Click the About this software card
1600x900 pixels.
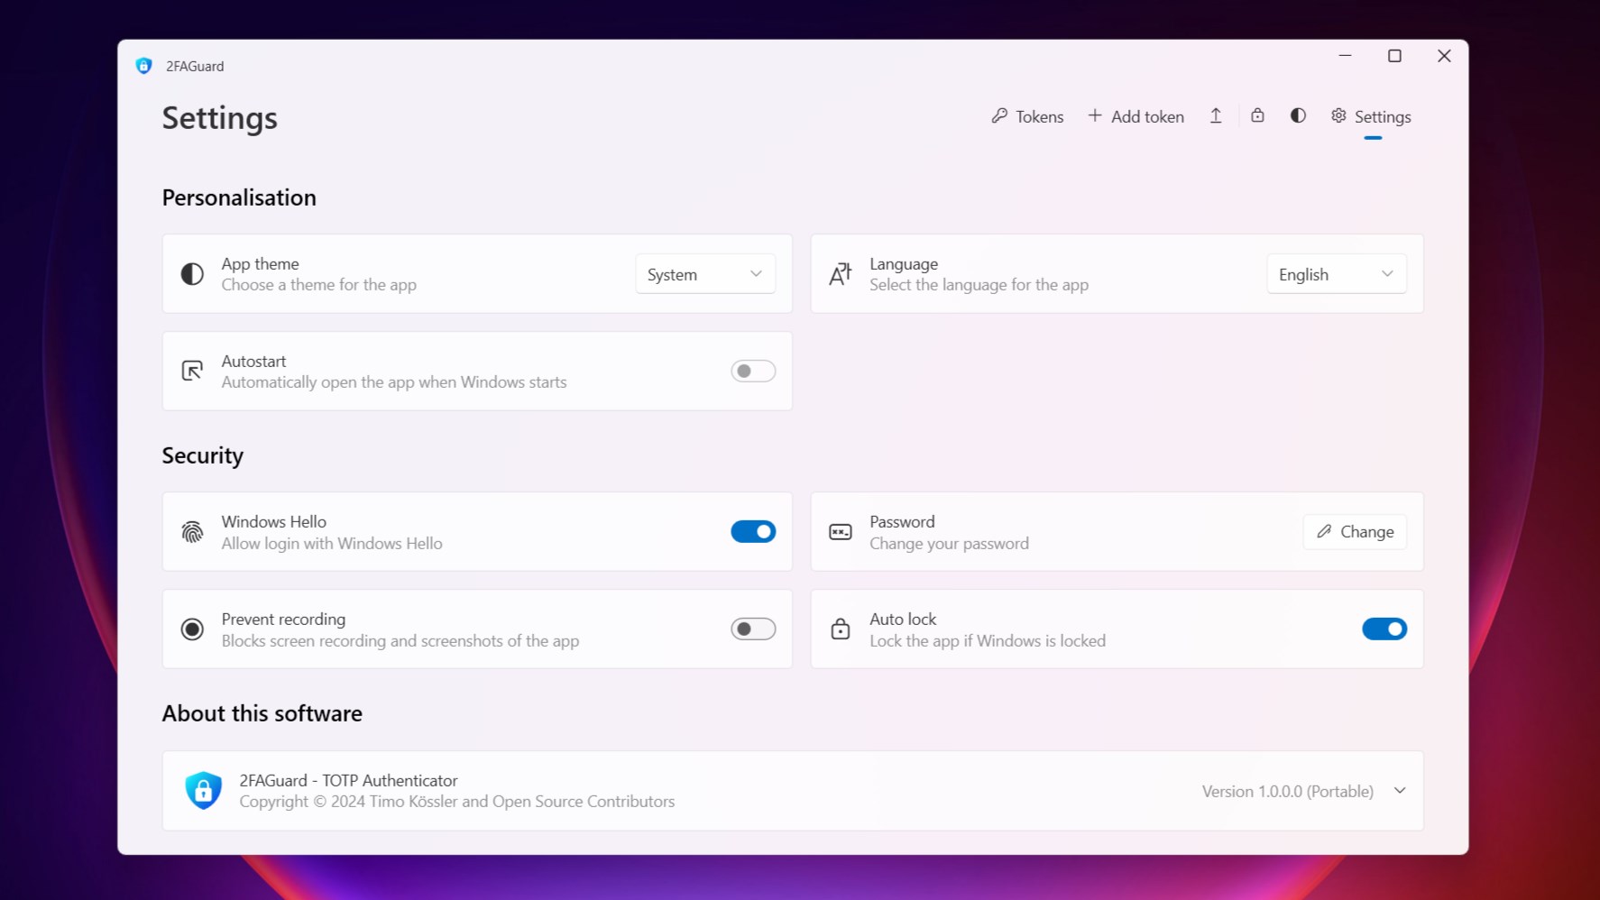tap(792, 790)
